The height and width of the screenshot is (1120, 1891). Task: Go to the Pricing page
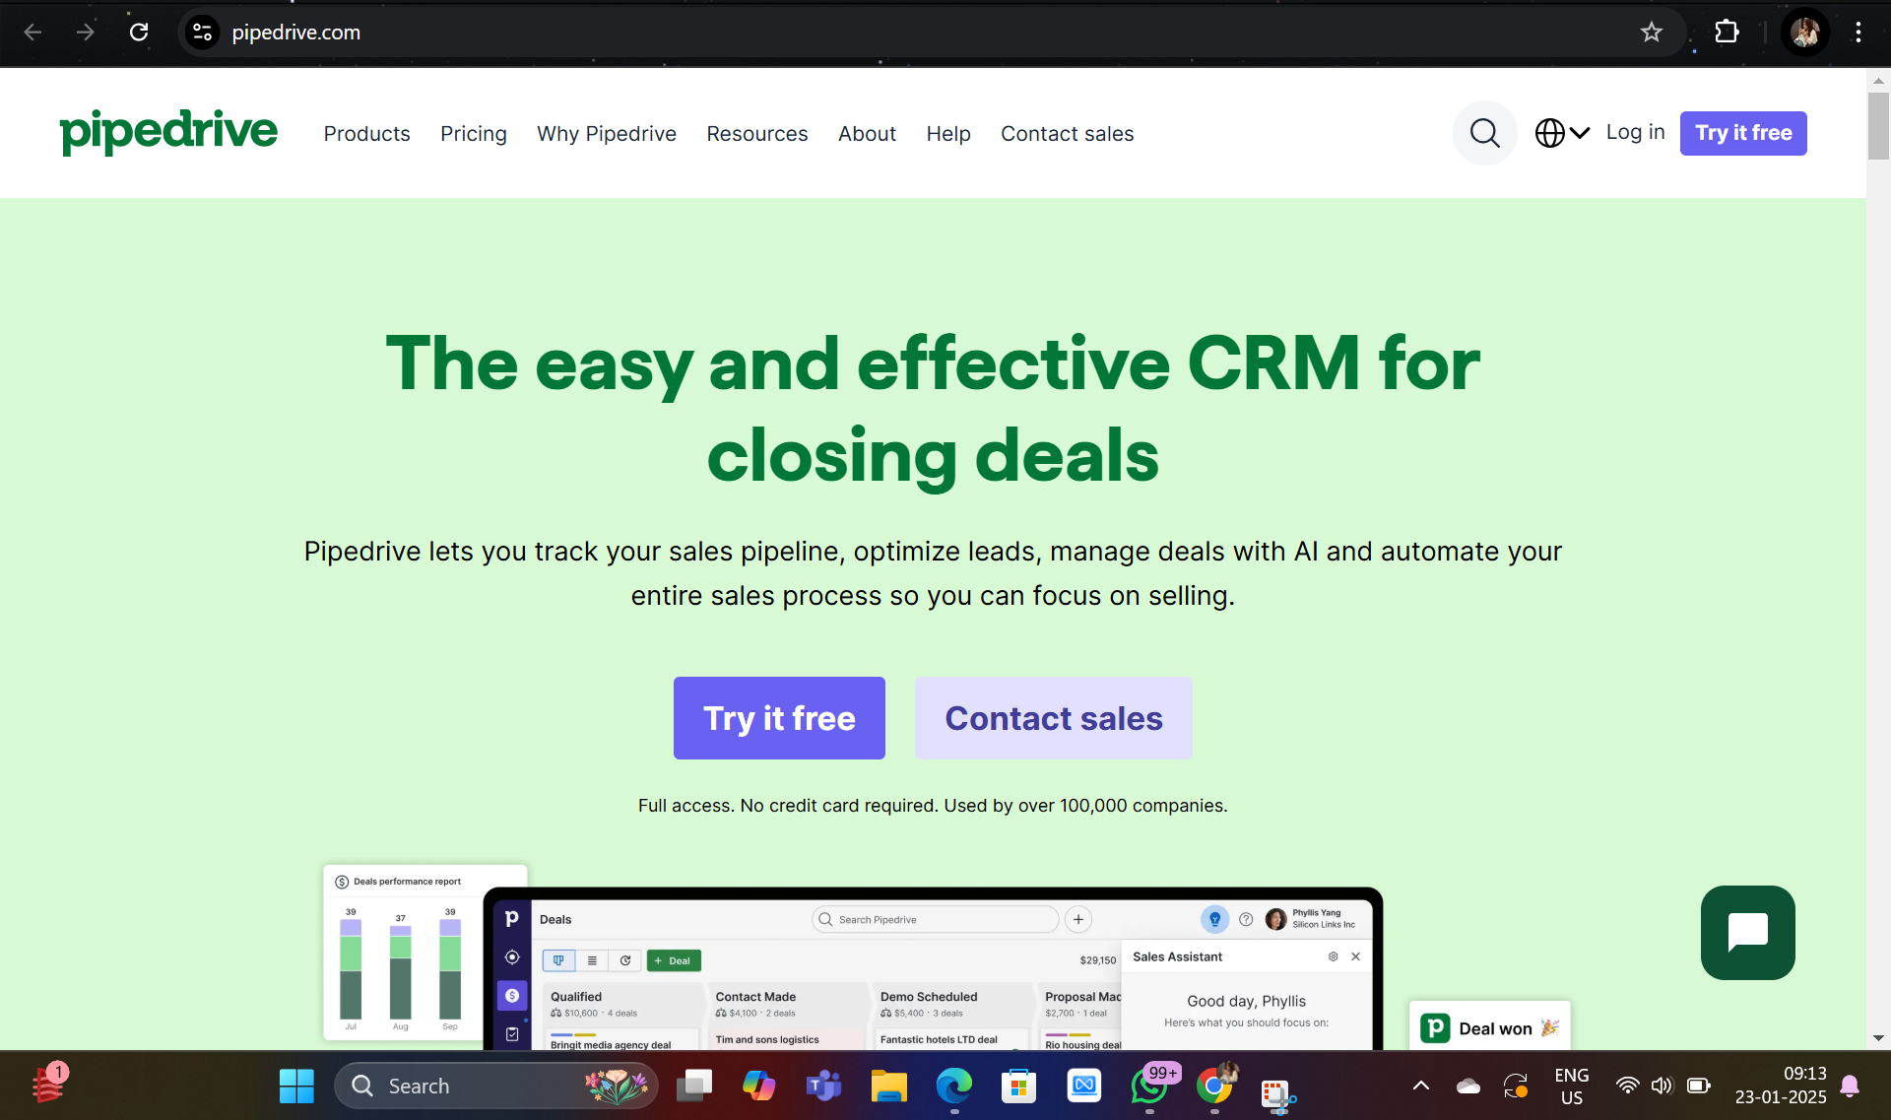point(473,133)
